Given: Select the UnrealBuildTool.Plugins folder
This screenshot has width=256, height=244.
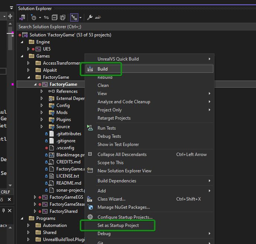Looking at the screenshot, I should 64,240.
